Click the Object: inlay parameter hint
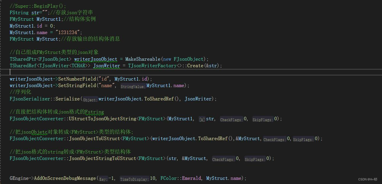 (89, 99)
